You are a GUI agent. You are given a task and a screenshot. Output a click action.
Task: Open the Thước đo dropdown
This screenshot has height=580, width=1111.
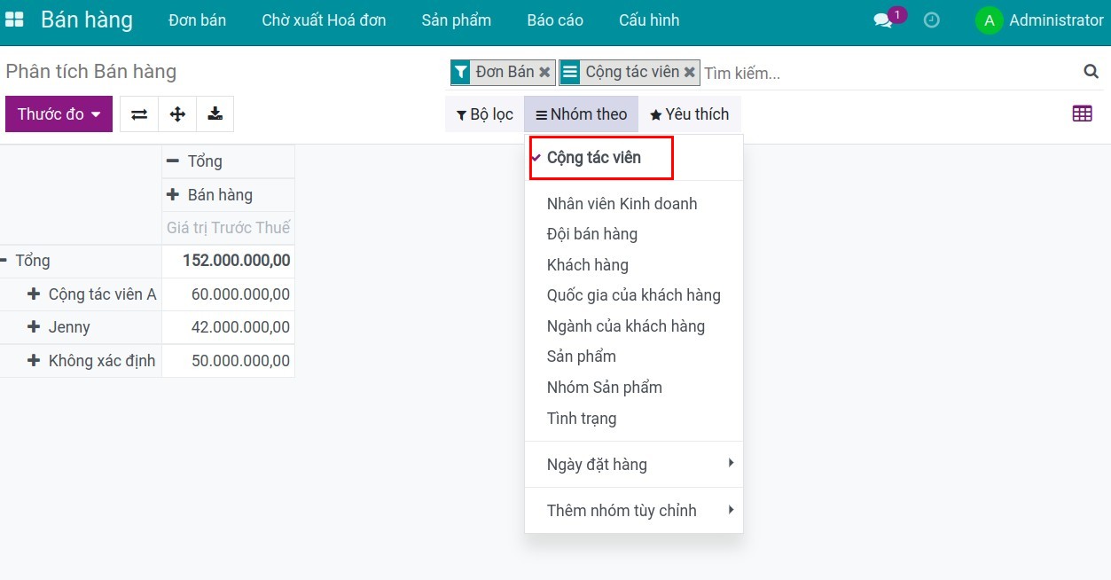click(59, 114)
